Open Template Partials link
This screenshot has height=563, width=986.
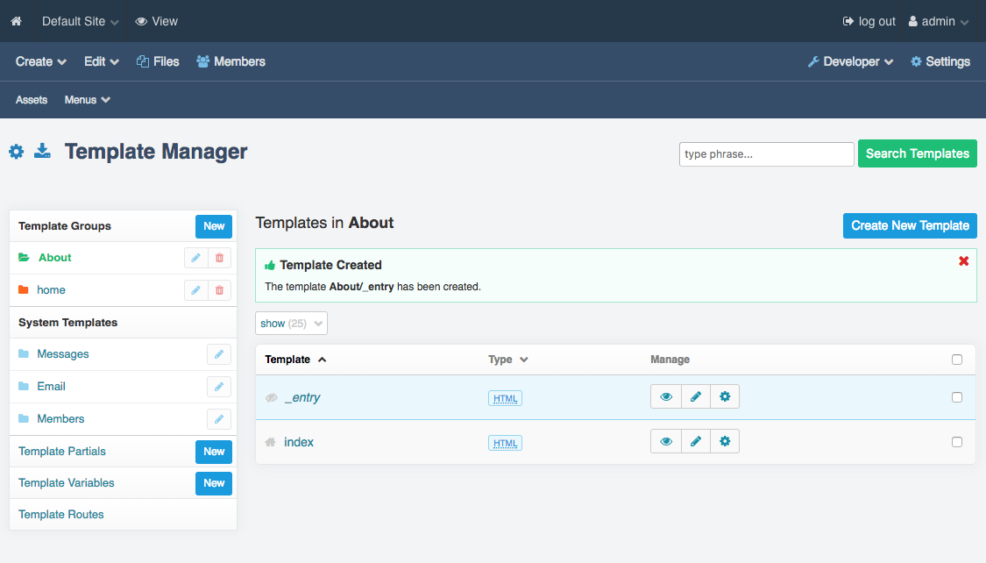click(62, 451)
